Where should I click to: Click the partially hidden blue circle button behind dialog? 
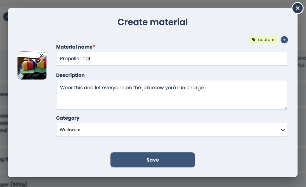coord(5,16)
